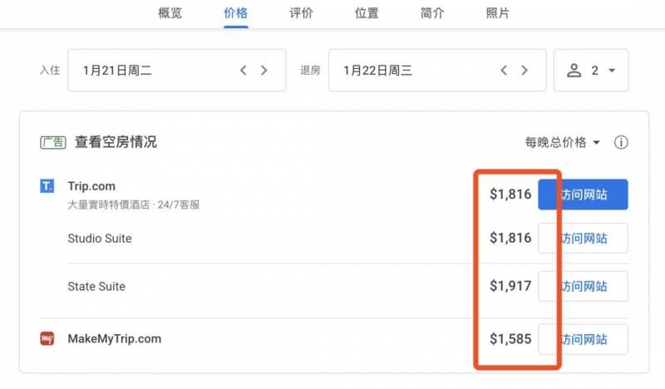Advance check-out date to next day
This screenshot has height=389, width=665.
[525, 71]
